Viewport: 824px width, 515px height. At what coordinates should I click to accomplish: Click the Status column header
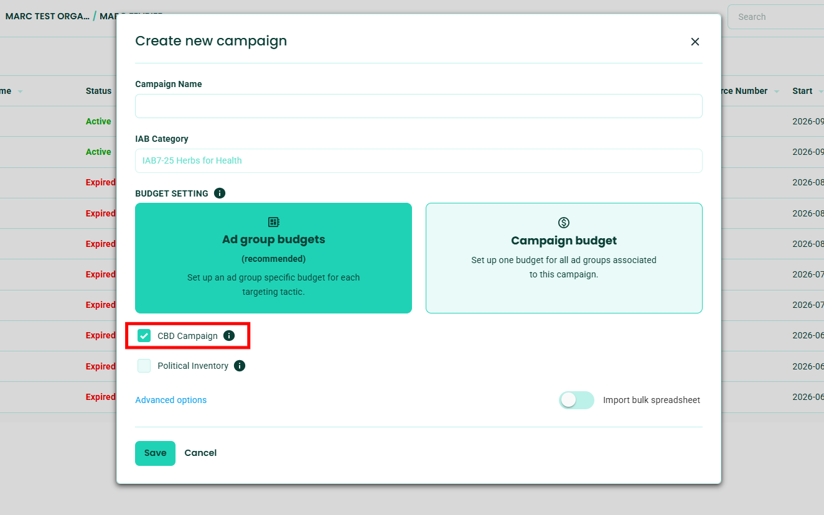(98, 91)
